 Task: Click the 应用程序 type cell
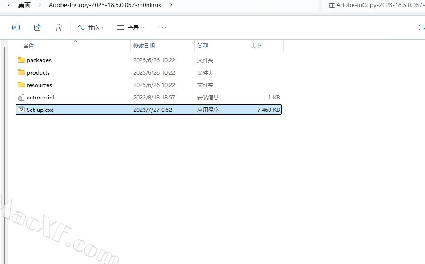[x=208, y=110]
